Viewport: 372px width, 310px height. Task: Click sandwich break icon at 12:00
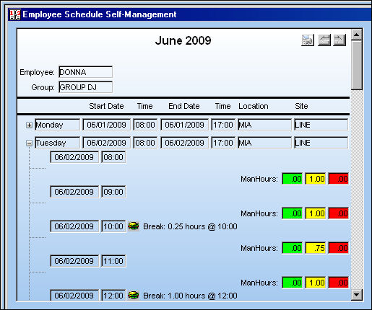coord(133,295)
